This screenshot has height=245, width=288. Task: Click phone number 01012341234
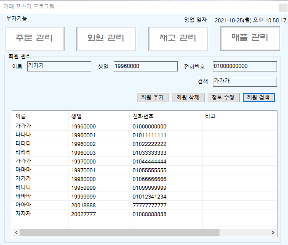point(149,197)
